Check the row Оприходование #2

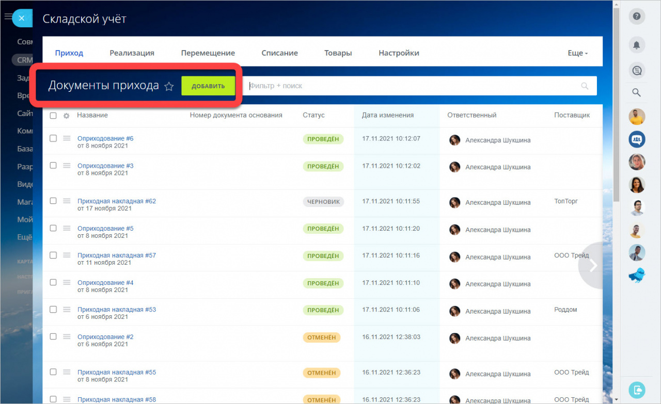[53, 336]
